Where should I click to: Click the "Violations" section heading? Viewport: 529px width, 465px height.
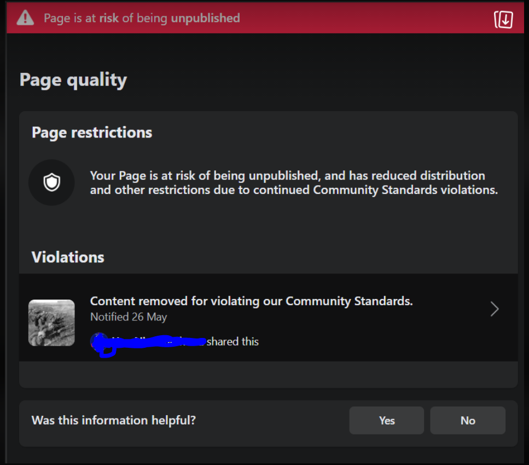(x=68, y=257)
